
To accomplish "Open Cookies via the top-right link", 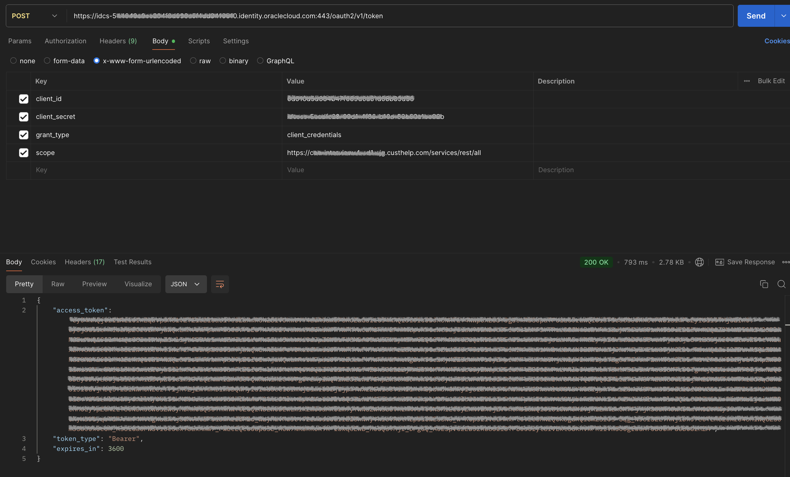I will (777, 41).
